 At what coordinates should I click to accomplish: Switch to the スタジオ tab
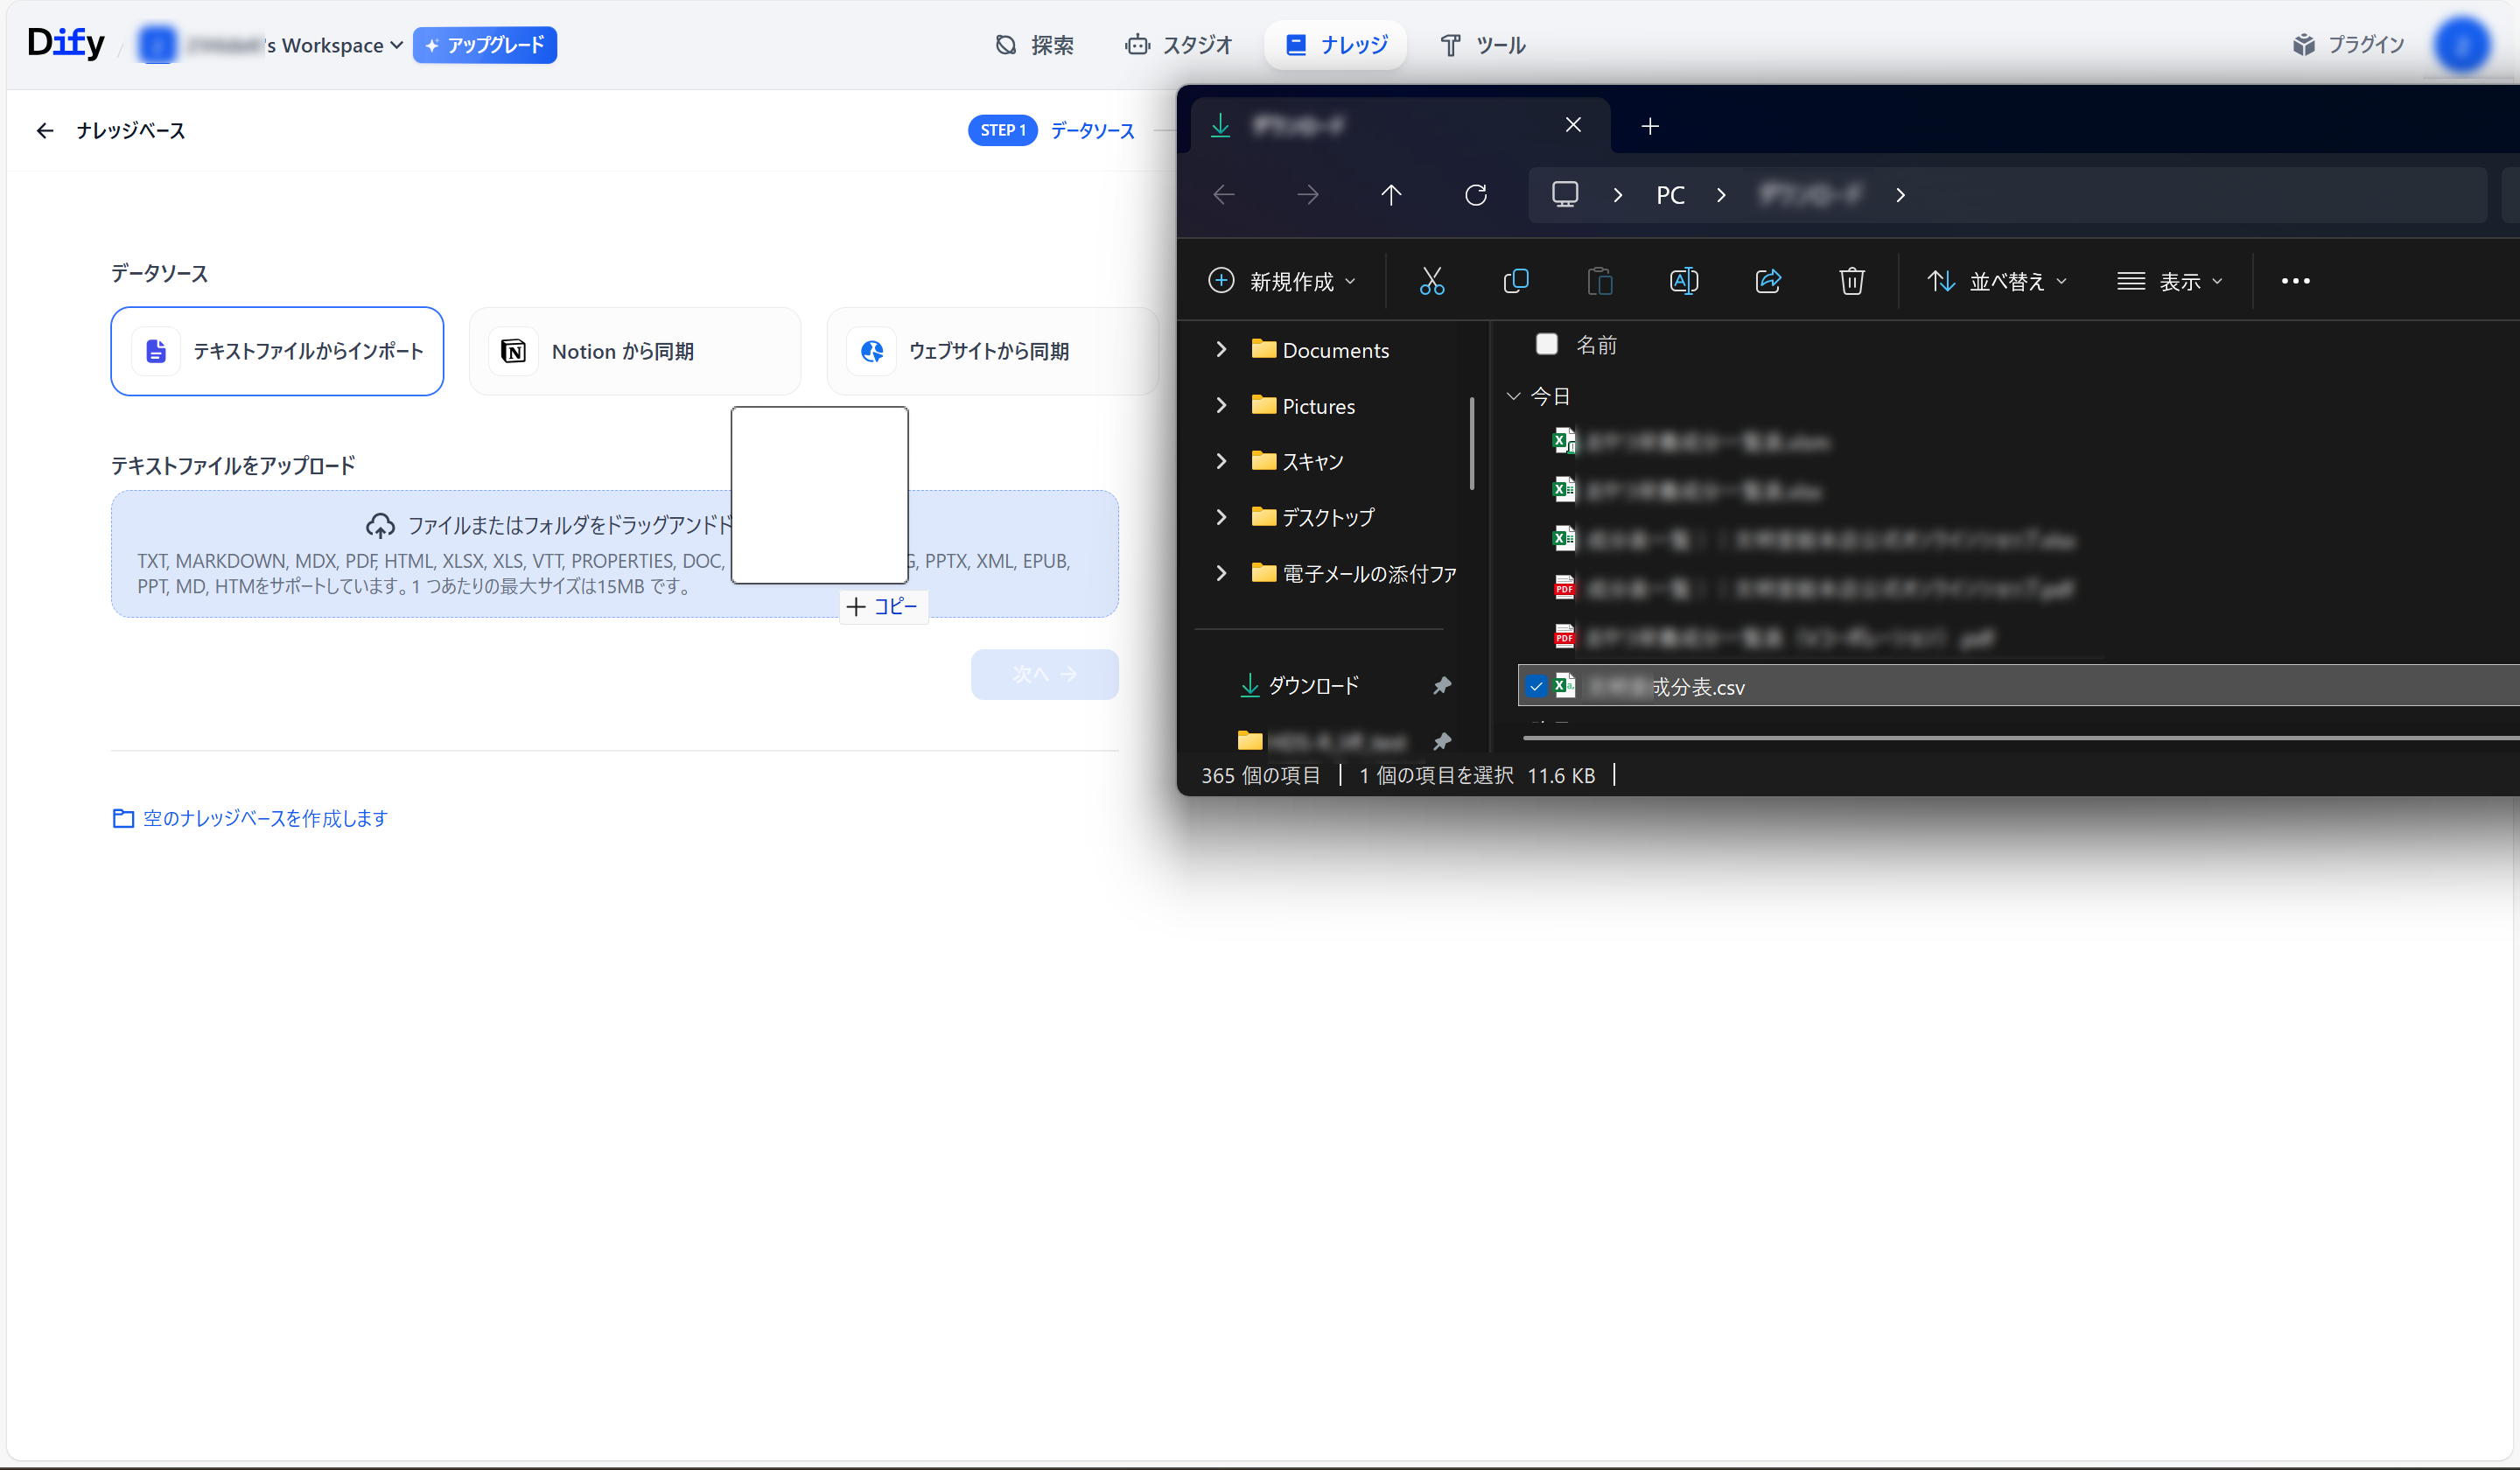pos(1179,45)
